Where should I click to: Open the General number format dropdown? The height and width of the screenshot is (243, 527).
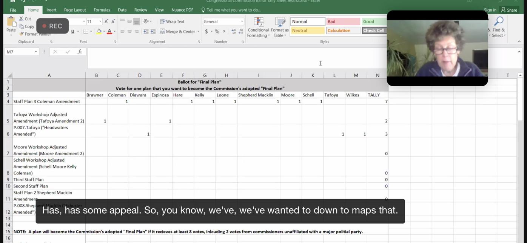(x=242, y=21)
